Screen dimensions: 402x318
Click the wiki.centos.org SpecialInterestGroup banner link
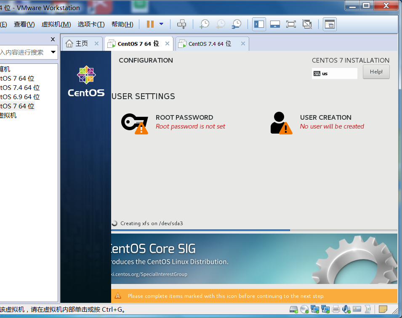pyautogui.click(x=149, y=274)
